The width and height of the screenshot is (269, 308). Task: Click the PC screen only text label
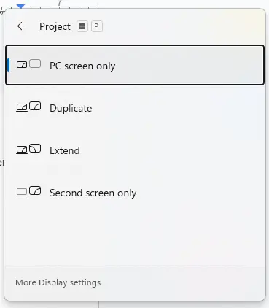pyautogui.click(x=82, y=66)
